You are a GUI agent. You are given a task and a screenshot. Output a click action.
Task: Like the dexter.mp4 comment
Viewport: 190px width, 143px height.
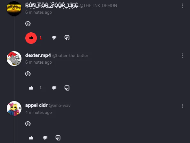(31, 88)
